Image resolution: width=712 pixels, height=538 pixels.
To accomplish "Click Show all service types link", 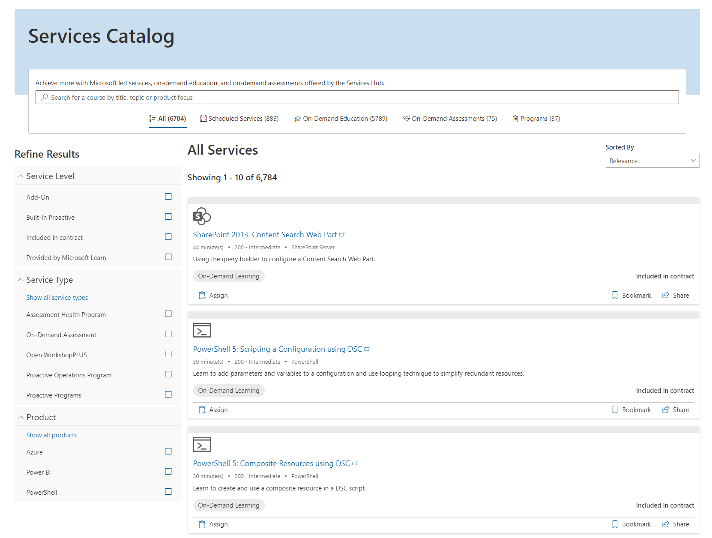I will click(57, 298).
